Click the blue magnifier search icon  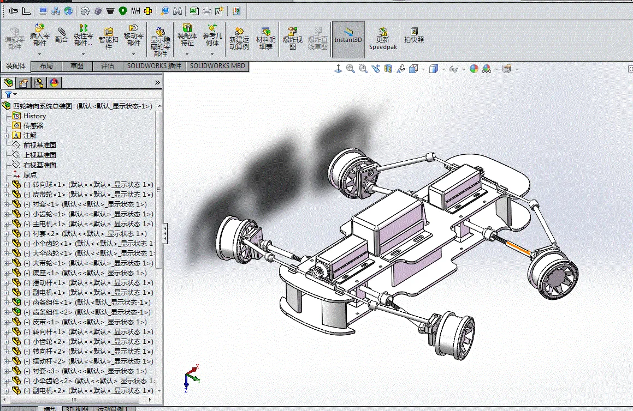165,11
